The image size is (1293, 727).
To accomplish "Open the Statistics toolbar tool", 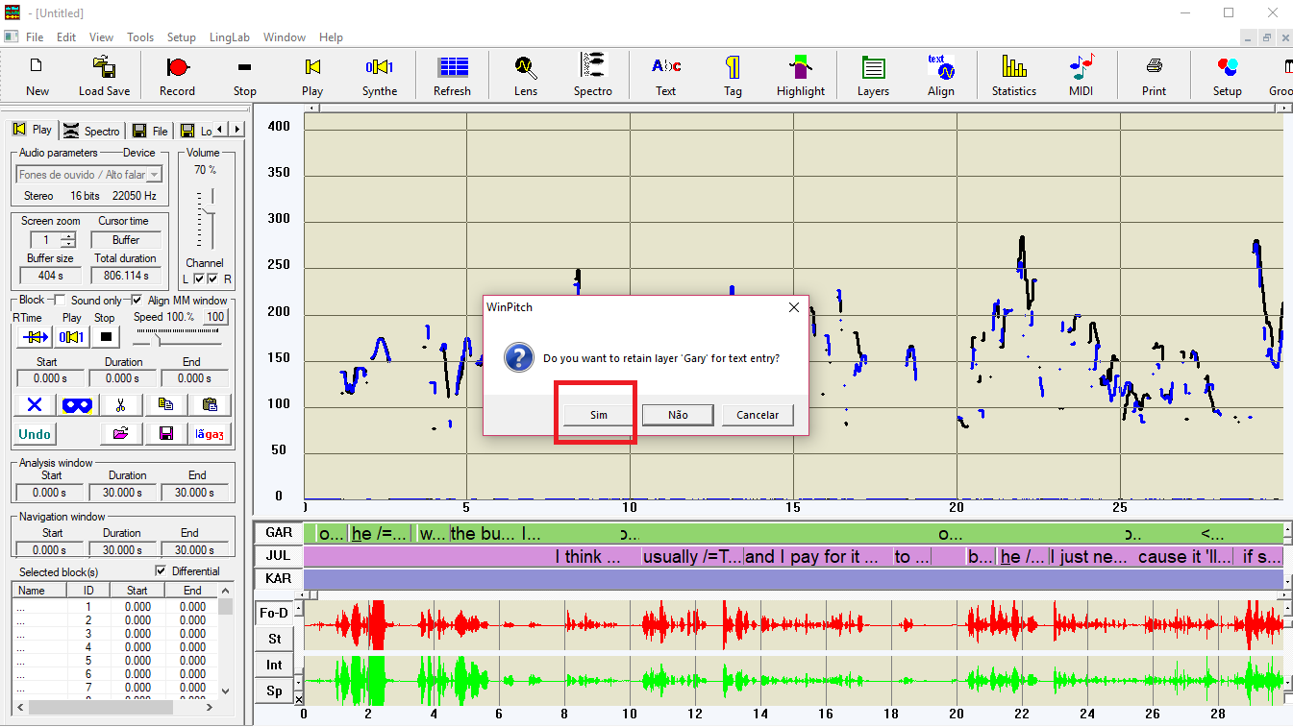I will 1013,75.
